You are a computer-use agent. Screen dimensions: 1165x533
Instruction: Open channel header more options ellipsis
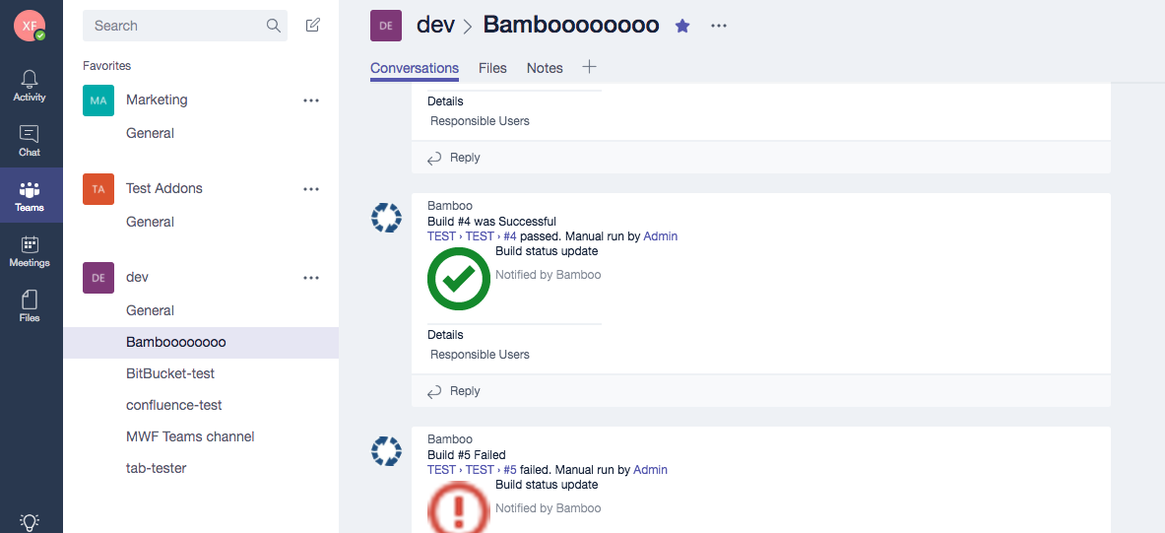(719, 26)
